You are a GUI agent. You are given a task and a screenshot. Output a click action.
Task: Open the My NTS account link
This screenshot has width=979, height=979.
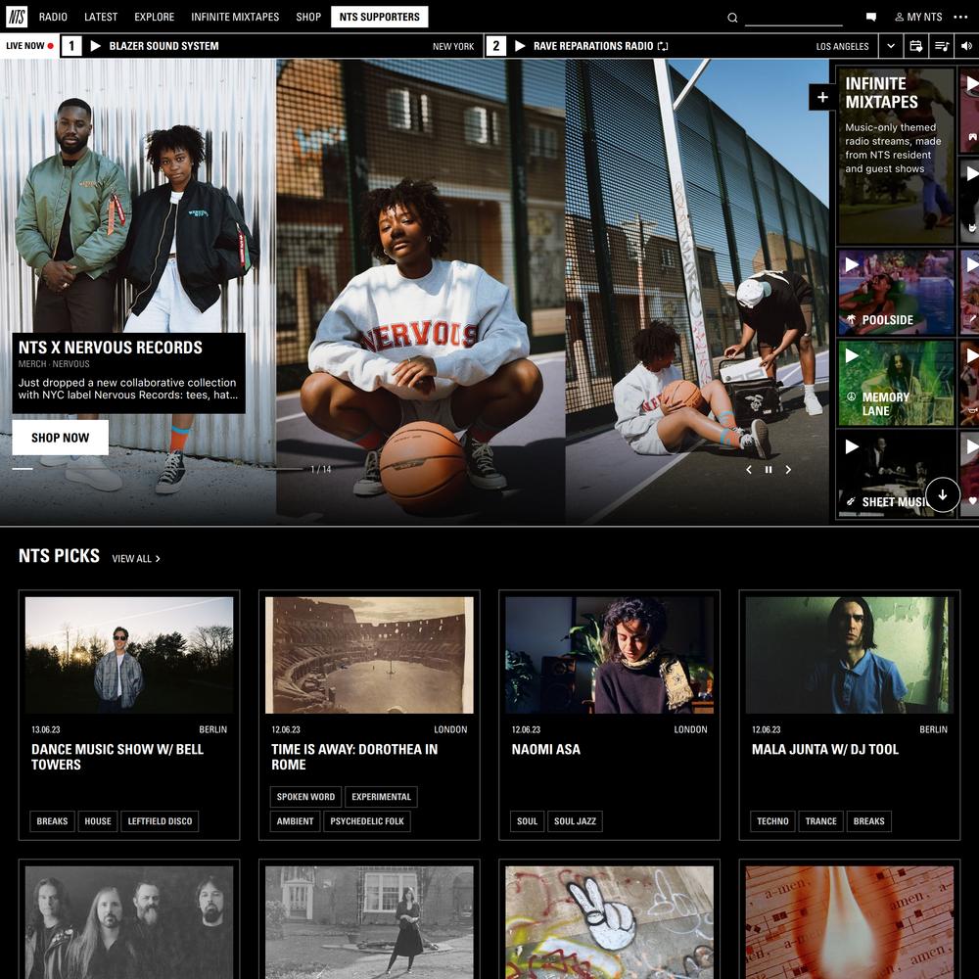[x=918, y=17]
